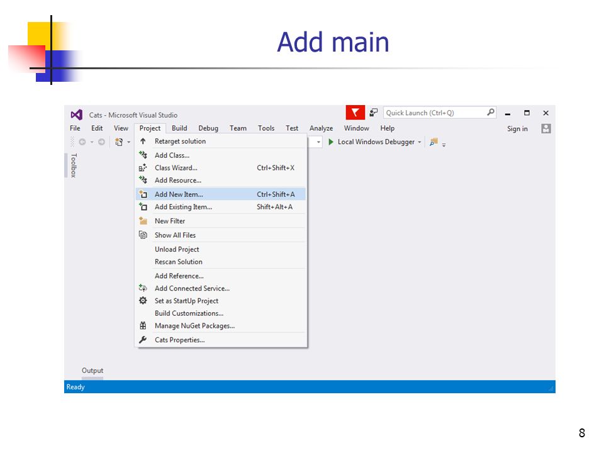Image resolution: width=604 pixels, height=453 pixels.
Task: Click the Retarget solution up-arrow icon
Action: pyautogui.click(x=143, y=142)
